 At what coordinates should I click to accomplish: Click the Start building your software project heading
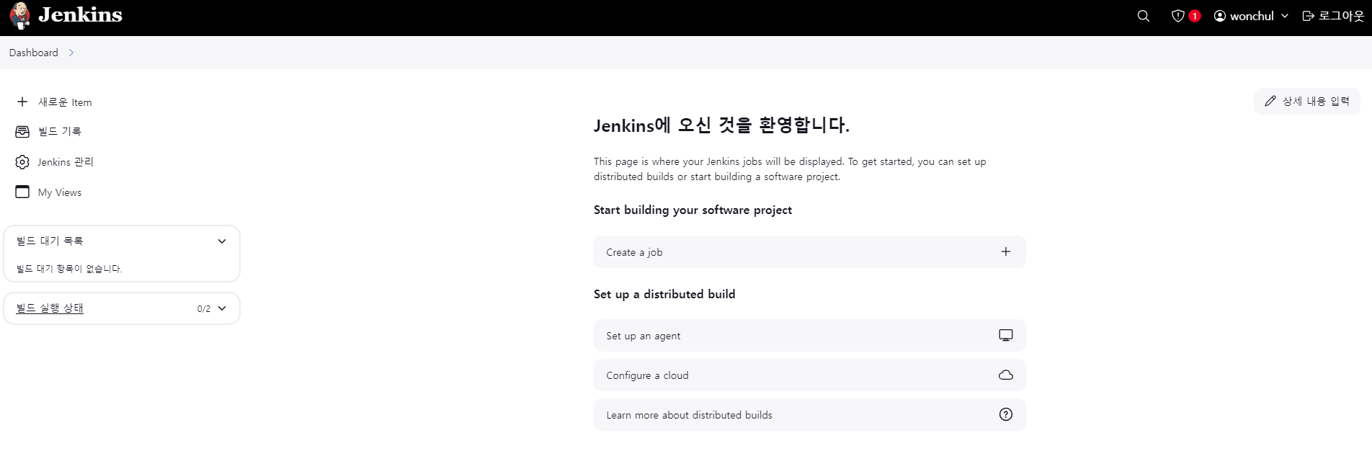tap(692, 210)
